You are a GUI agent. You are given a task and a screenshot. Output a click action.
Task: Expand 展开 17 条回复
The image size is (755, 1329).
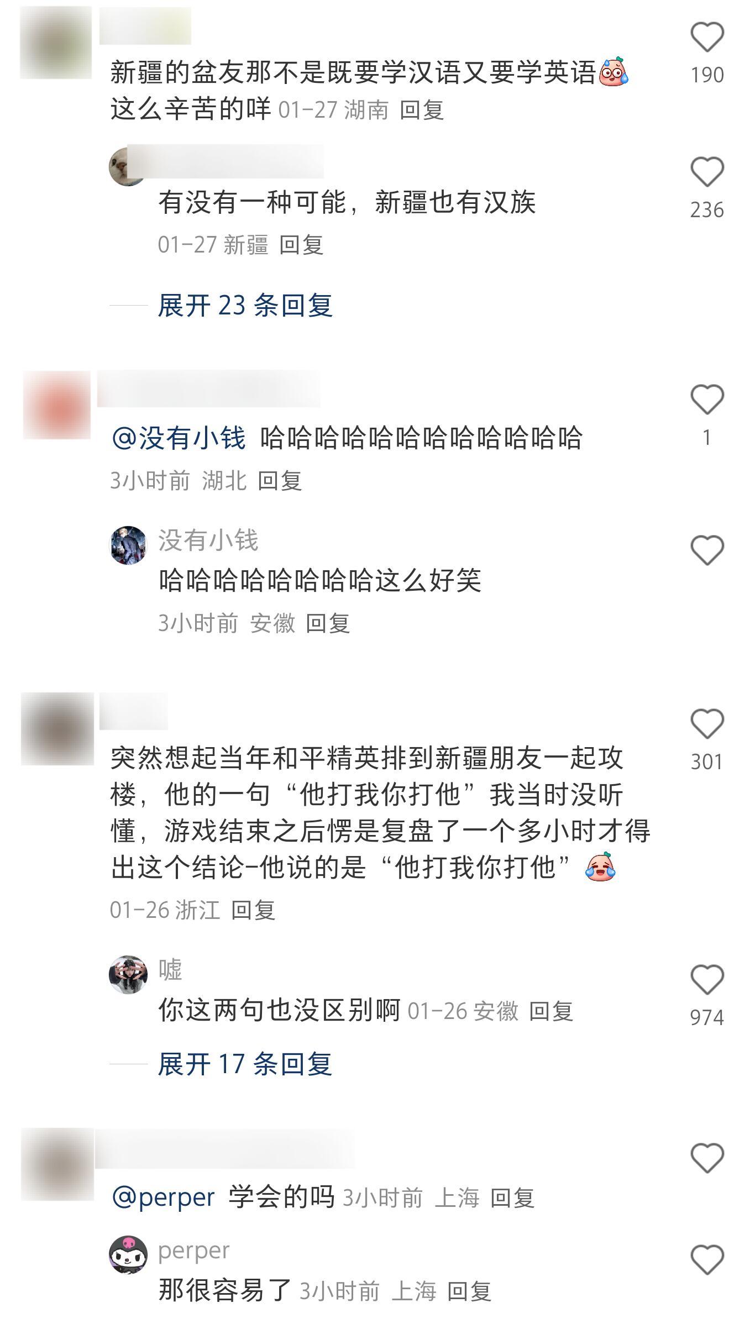245,1064
